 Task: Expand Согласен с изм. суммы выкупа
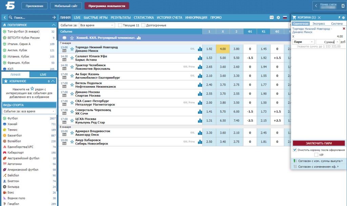[x=319, y=161]
